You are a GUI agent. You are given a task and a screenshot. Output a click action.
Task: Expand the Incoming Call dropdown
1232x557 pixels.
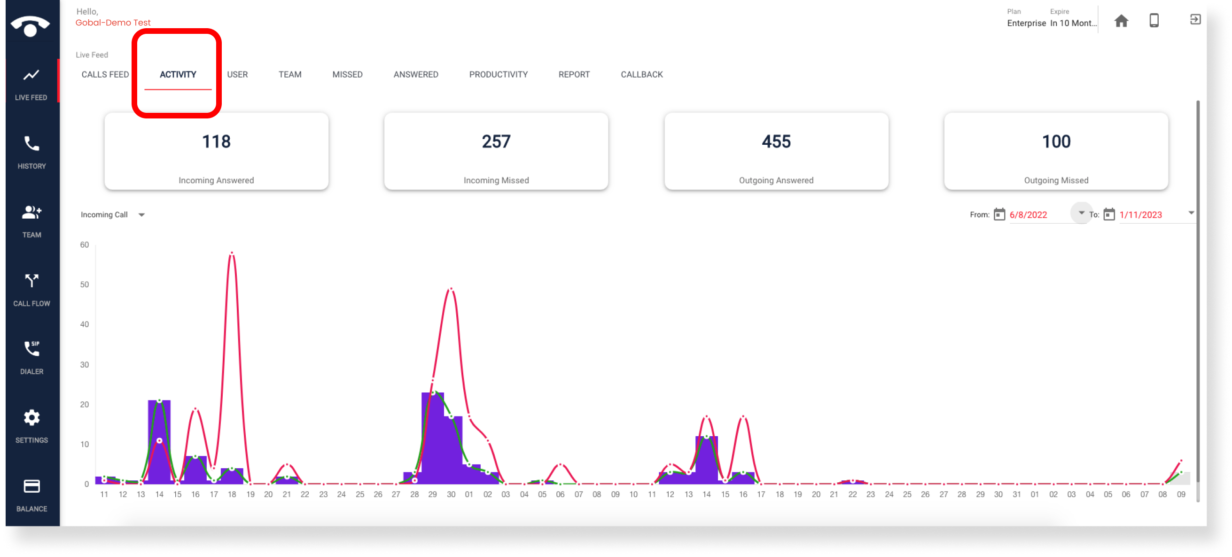(x=141, y=215)
